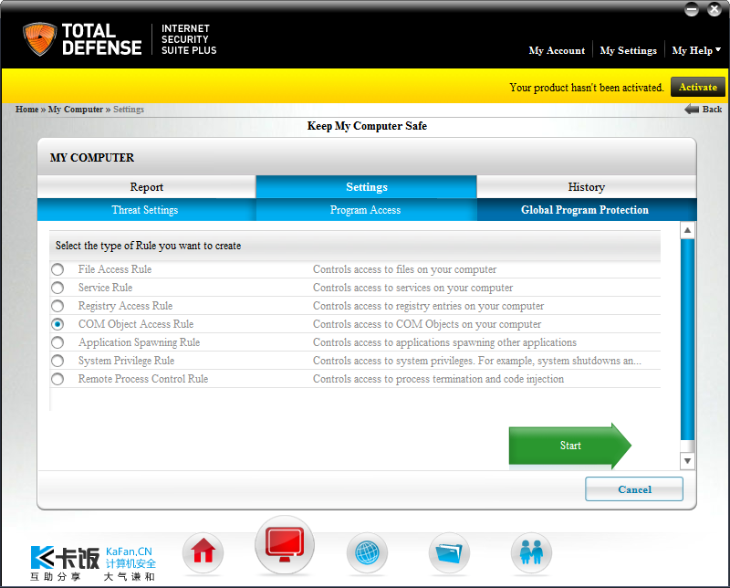
Task: Open the My Settings link
Action: pyautogui.click(x=628, y=50)
